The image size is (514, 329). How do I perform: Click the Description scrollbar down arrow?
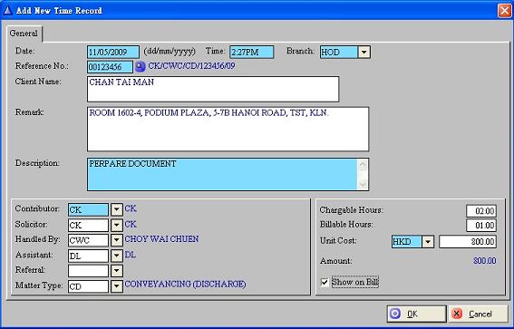[x=363, y=185]
